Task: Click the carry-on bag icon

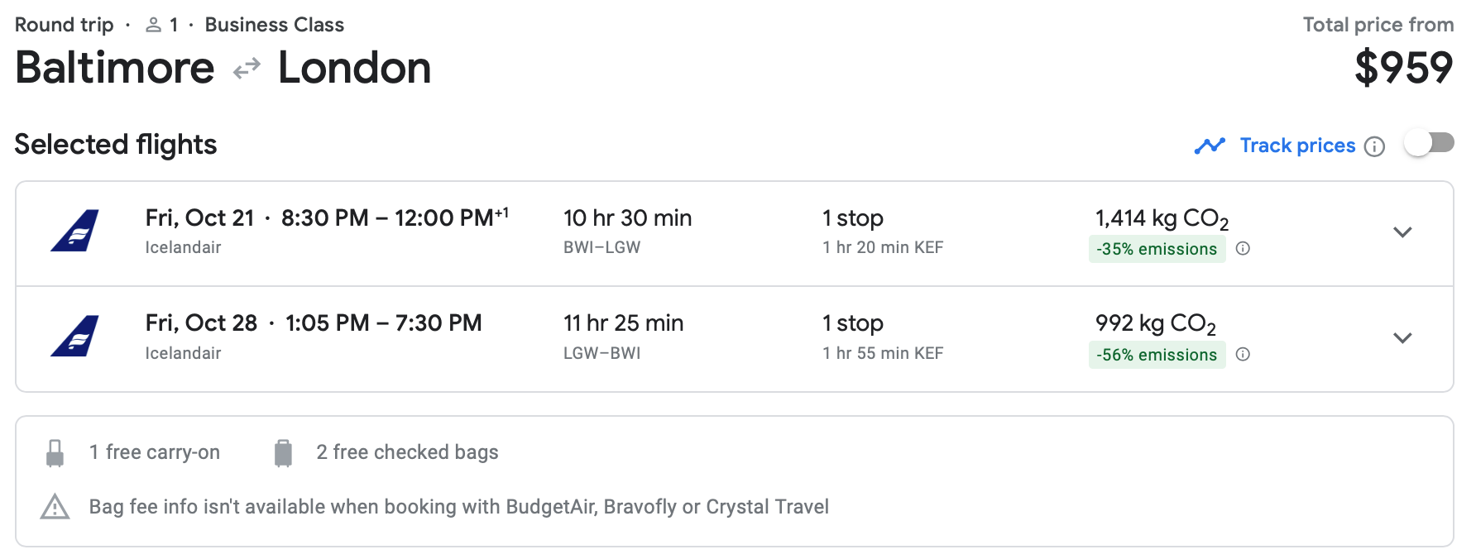Action: pos(55,453)
